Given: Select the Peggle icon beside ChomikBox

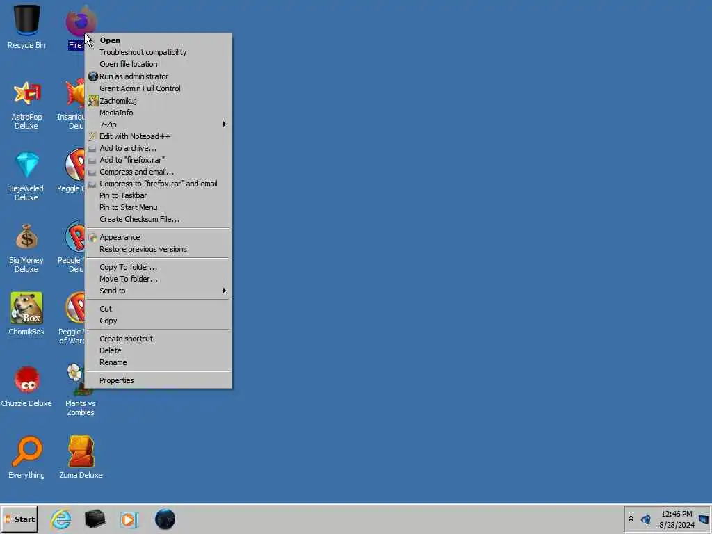Looking at the screenshot, I should (75, 308).
